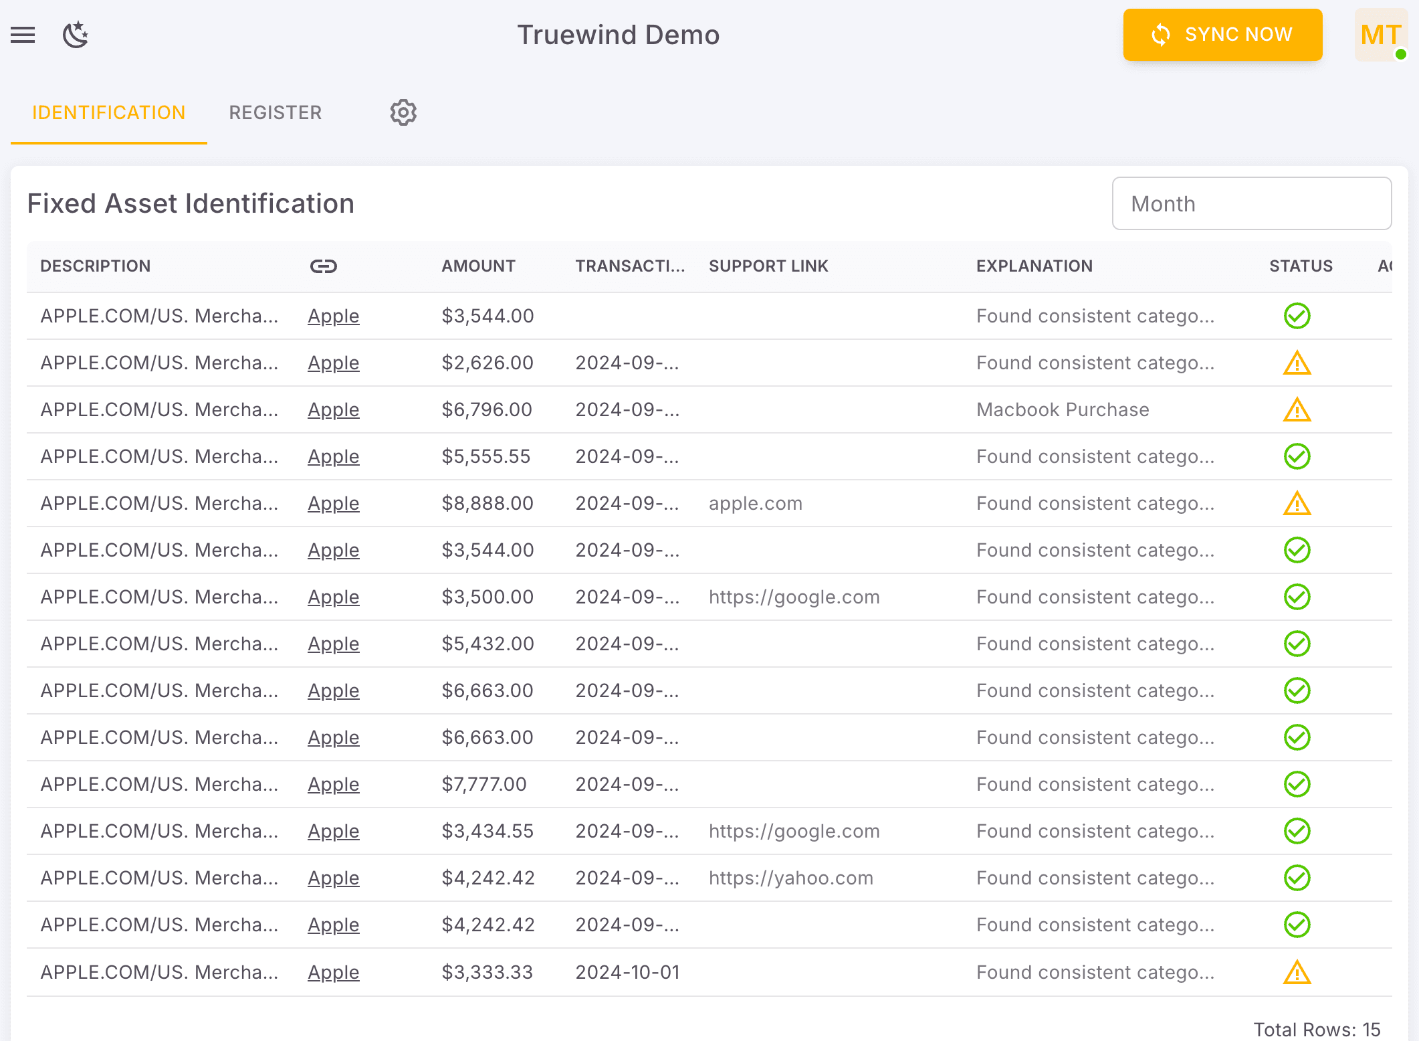Toggle dark mode with the moon icon
Image resolution: width=1419 pixels, height=1041 pixels.
[x=75, y=35]
